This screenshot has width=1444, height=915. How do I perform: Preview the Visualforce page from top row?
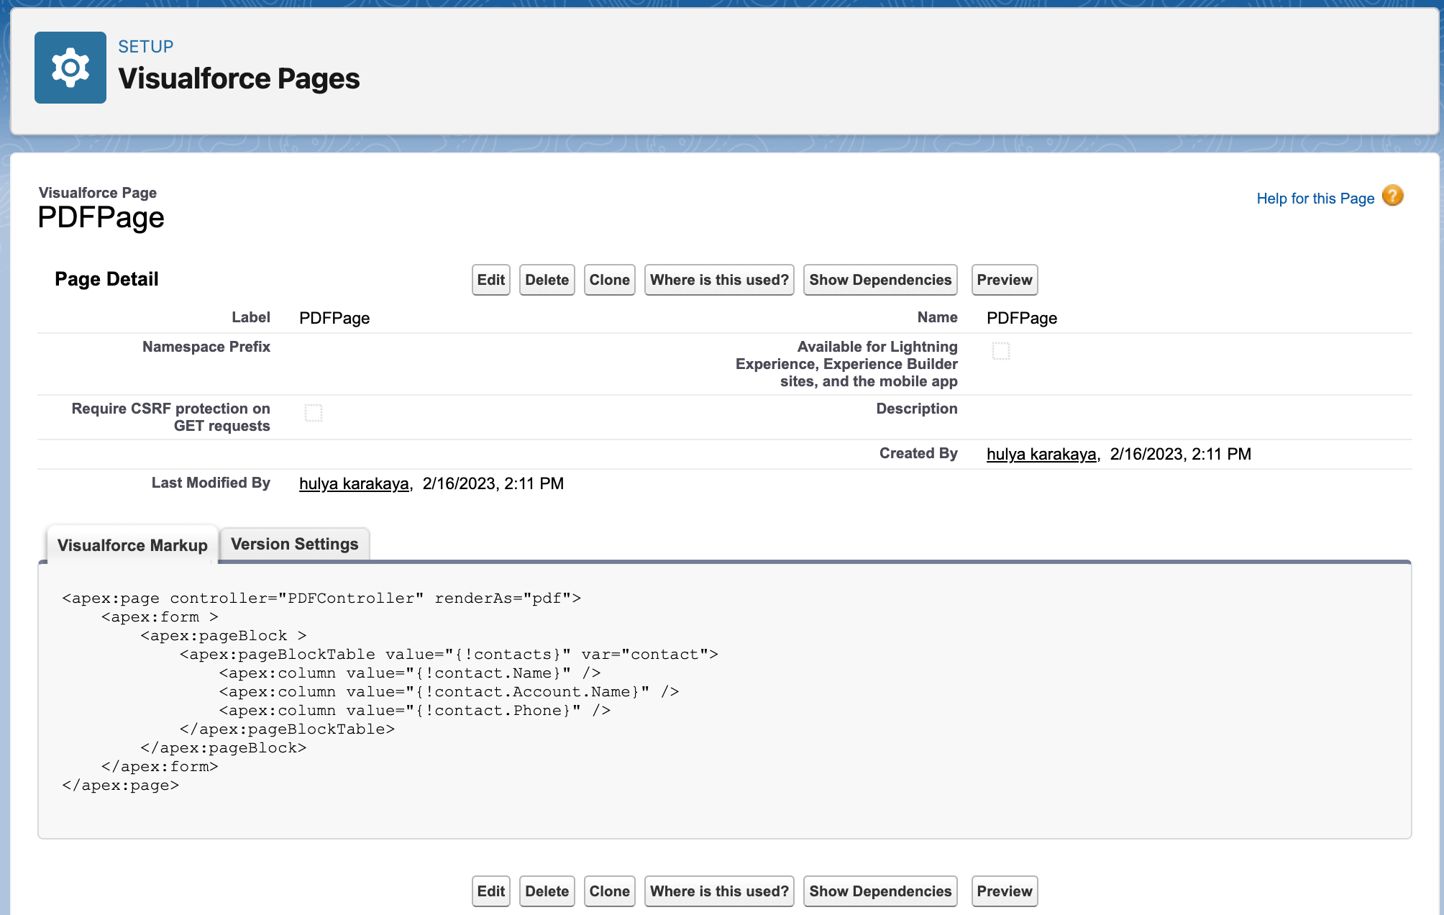(x=1004, y=280)
